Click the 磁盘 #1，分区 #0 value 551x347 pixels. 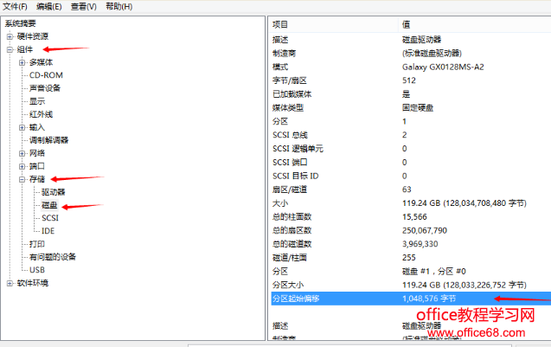click(433, 272)
